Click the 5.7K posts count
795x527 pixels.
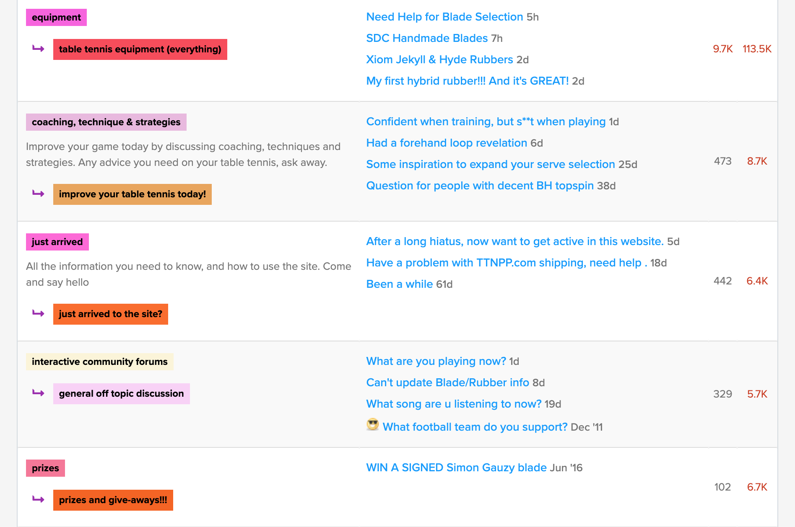(757, 394)
